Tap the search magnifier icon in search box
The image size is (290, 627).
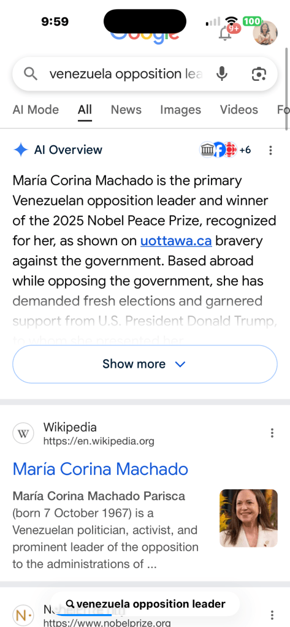coord(31,74)
